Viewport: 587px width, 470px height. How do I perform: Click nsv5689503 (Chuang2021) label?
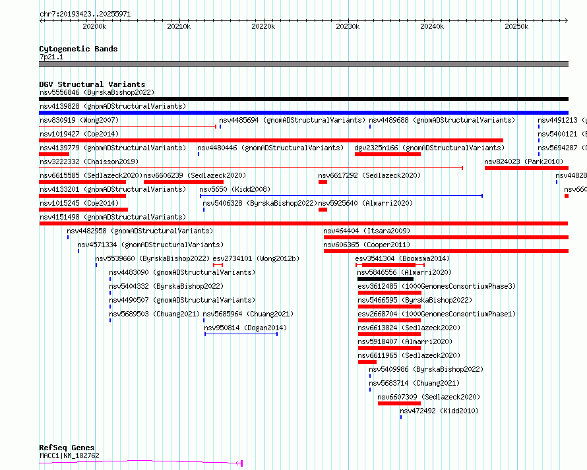pos(154,314)
